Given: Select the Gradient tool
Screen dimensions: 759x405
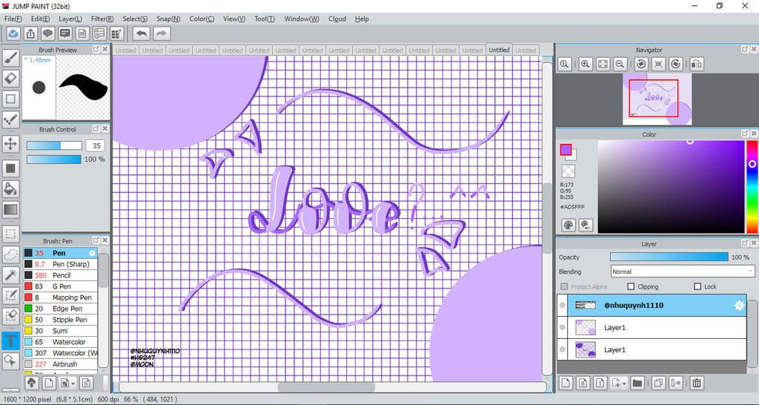Looking at the screenshot, I should coord(10,209).
